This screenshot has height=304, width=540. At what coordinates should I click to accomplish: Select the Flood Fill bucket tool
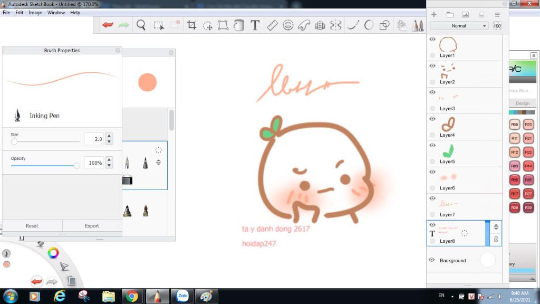coord(239,25)
